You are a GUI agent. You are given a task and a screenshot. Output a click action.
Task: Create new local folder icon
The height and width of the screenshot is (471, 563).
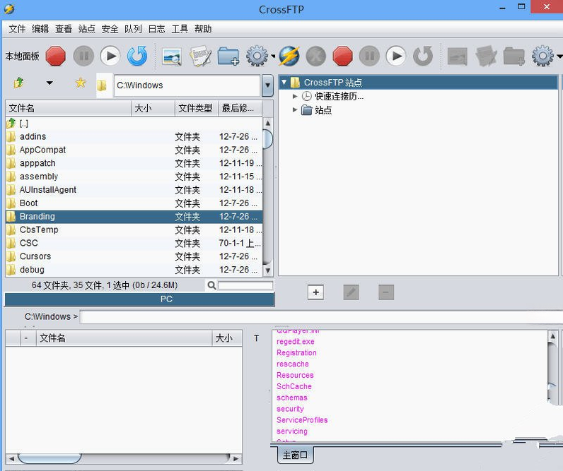(x=228, y=56)
